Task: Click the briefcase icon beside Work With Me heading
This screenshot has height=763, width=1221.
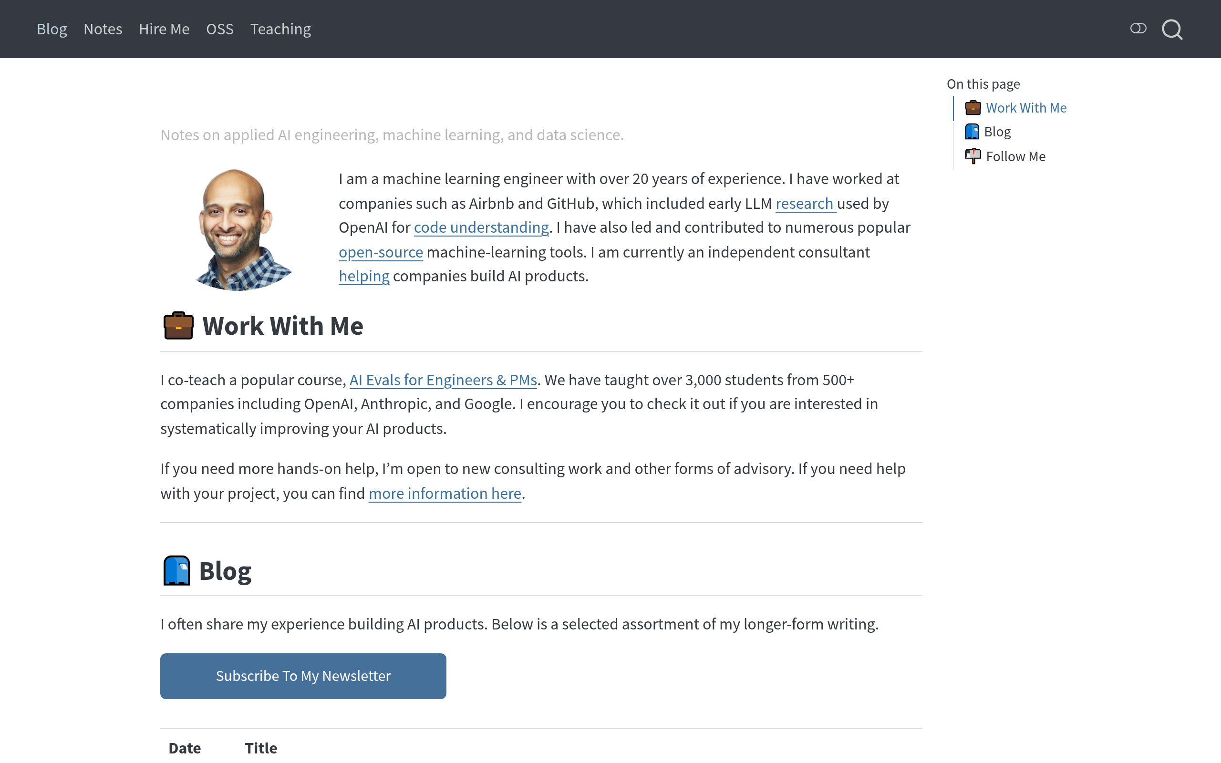Action: click(178, 326)
